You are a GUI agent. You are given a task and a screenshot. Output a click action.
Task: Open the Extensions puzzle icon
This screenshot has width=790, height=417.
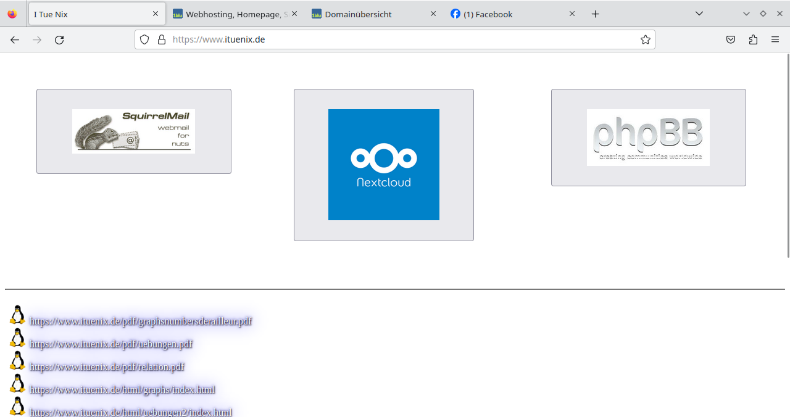[753, 39]
